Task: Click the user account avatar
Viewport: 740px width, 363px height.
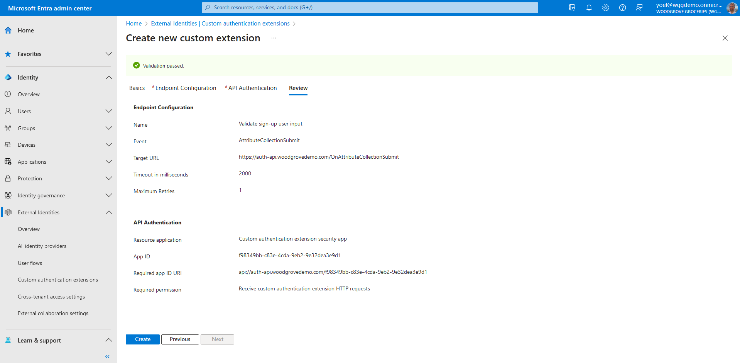Action: (x=732, y=8)
